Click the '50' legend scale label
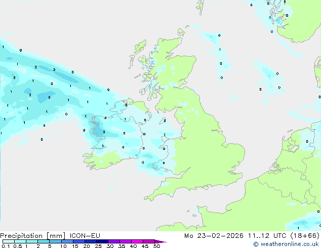The width and height of the screenshot is (321, 248). tap(156, 246)
